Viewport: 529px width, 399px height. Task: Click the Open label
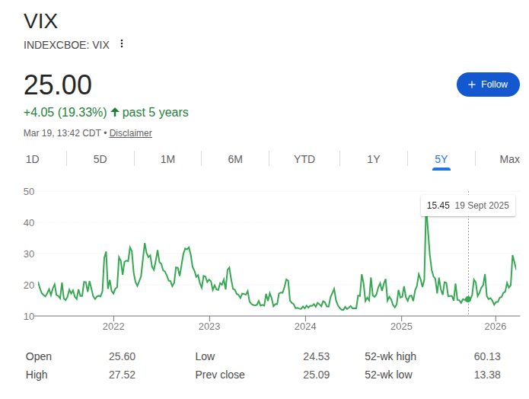(x=39, y=356)
